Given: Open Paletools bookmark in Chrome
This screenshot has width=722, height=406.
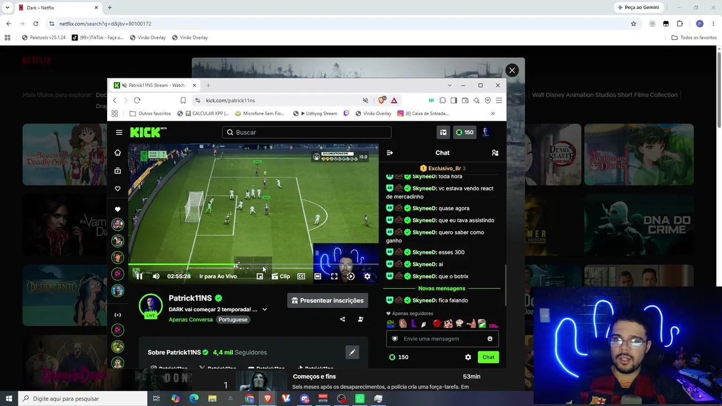Looking at the screenshot, I should point(44,38).
